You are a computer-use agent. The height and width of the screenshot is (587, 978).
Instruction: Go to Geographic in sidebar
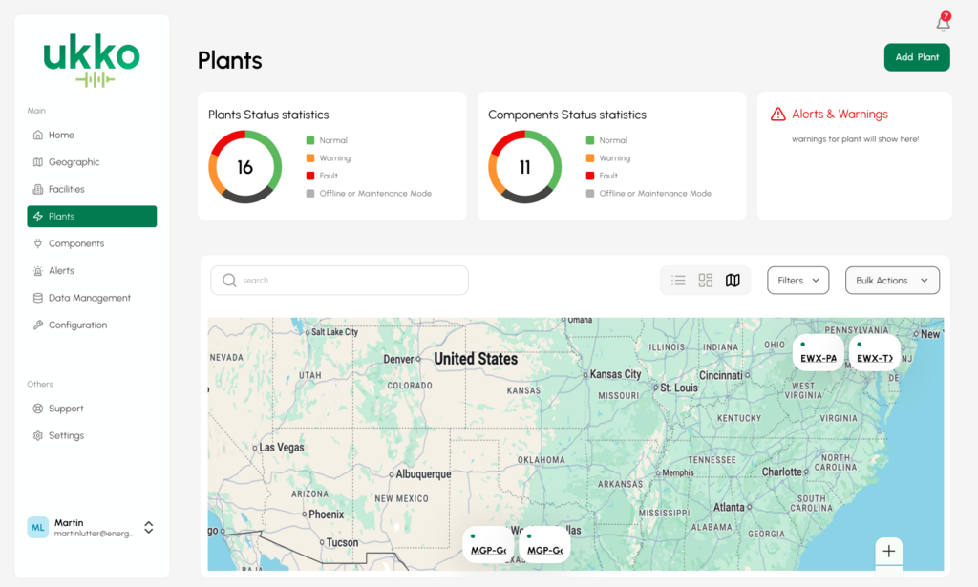click(74, 162)
